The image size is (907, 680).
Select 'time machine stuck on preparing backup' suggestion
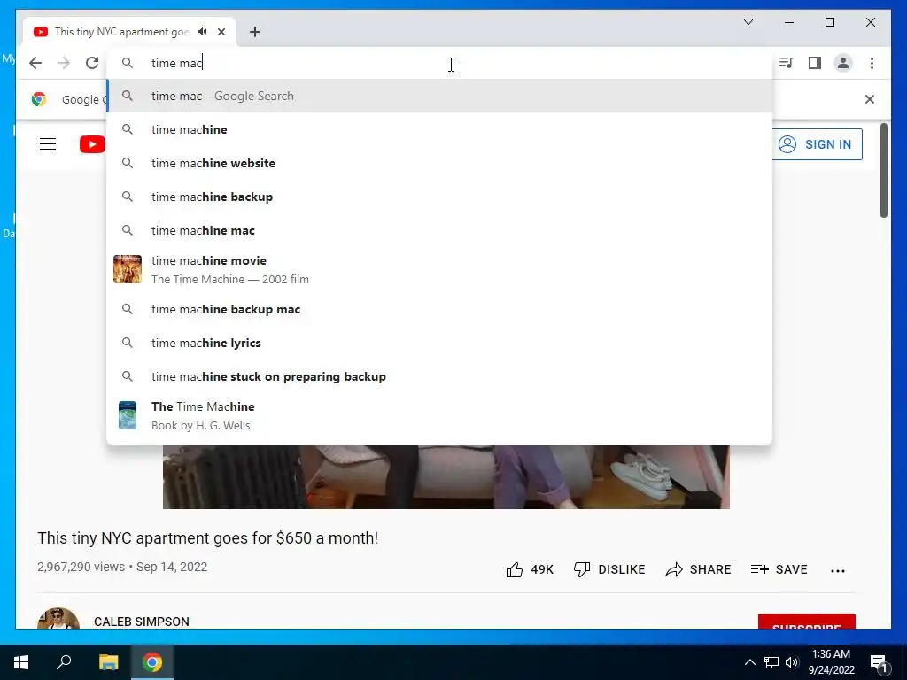439,376
